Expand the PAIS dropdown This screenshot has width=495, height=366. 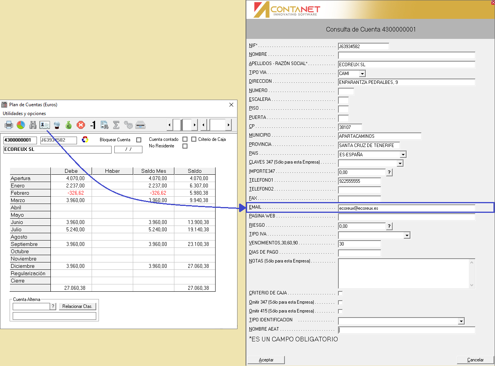403,155
